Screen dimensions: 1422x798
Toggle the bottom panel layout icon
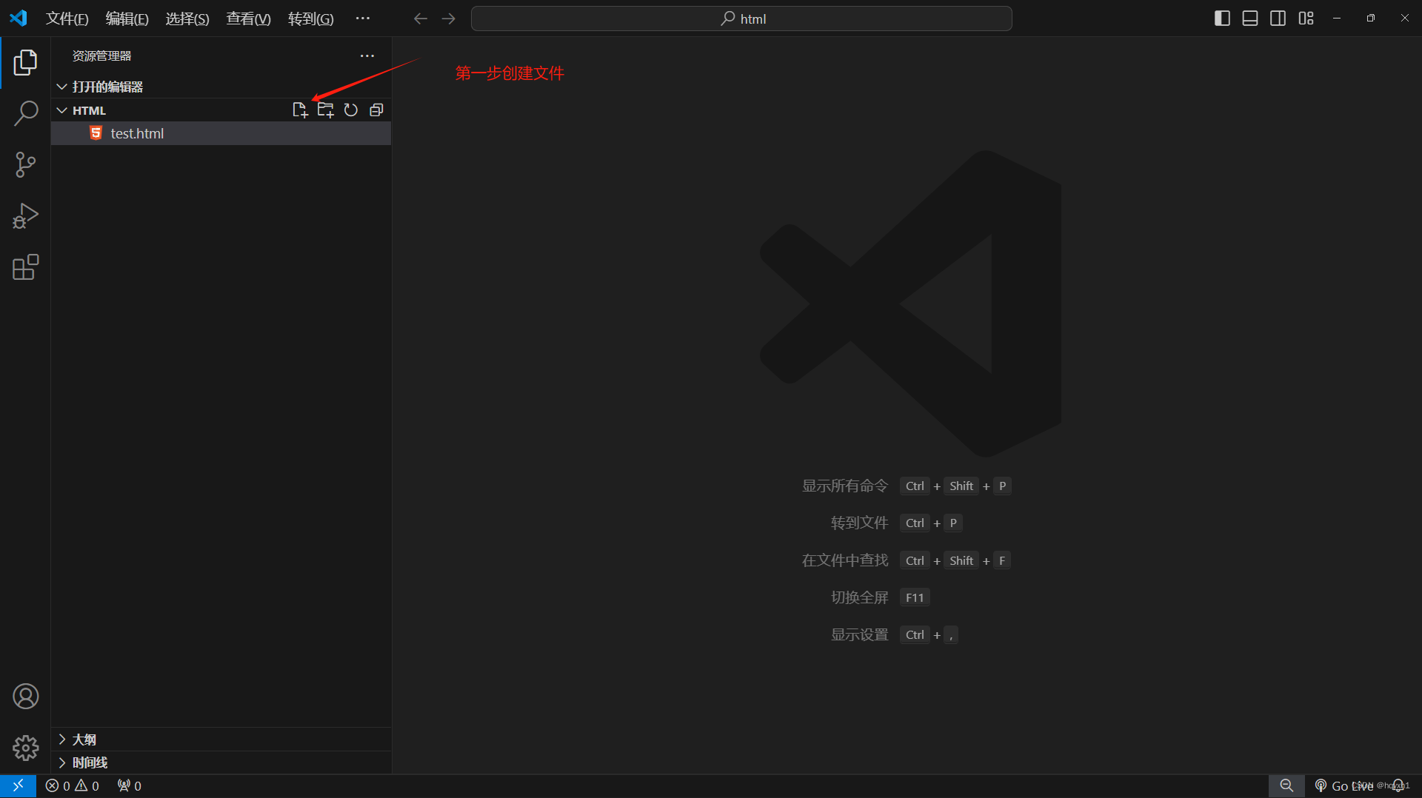pos(1250,19)
